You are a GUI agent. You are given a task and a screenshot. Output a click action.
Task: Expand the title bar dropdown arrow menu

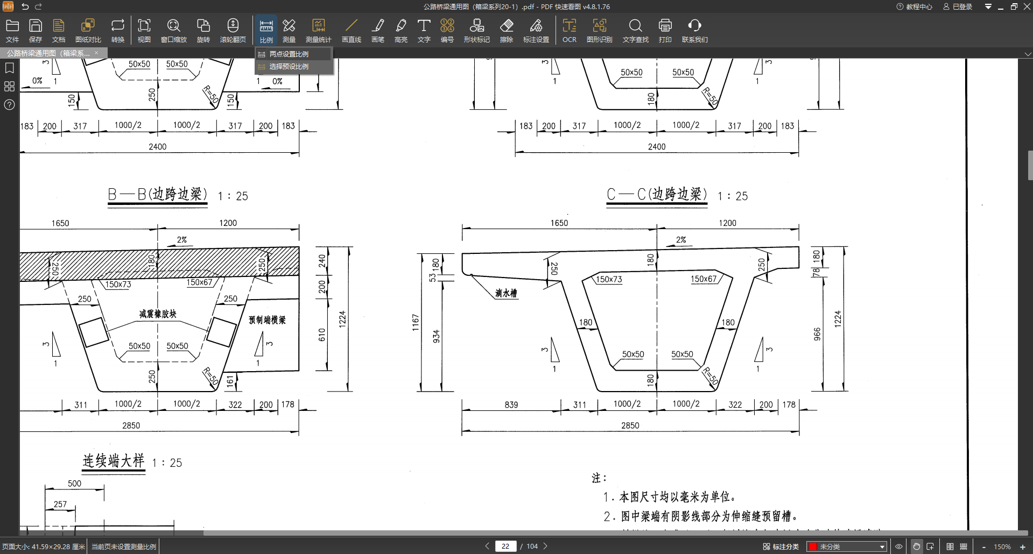click(988, 6)
